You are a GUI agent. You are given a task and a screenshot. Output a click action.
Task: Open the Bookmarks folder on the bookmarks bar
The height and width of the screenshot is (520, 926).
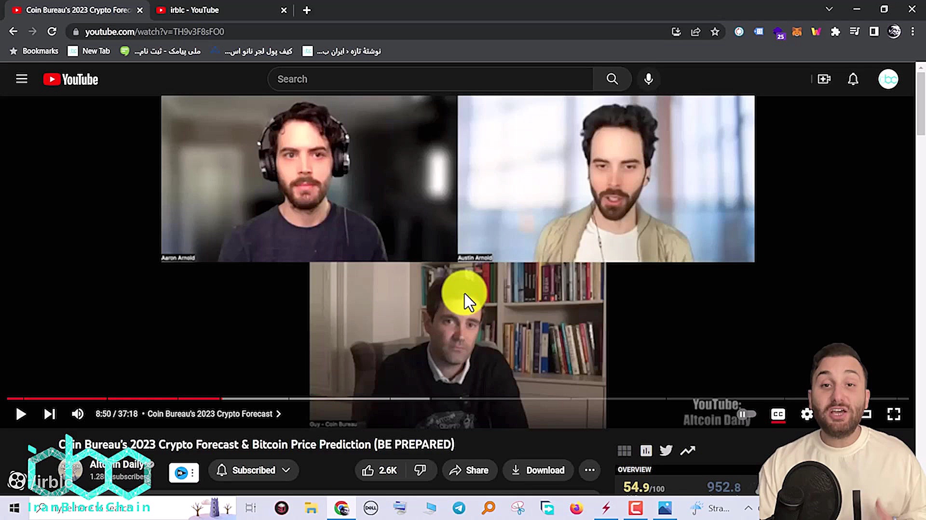pyautogui.click(x=34, y=51)
